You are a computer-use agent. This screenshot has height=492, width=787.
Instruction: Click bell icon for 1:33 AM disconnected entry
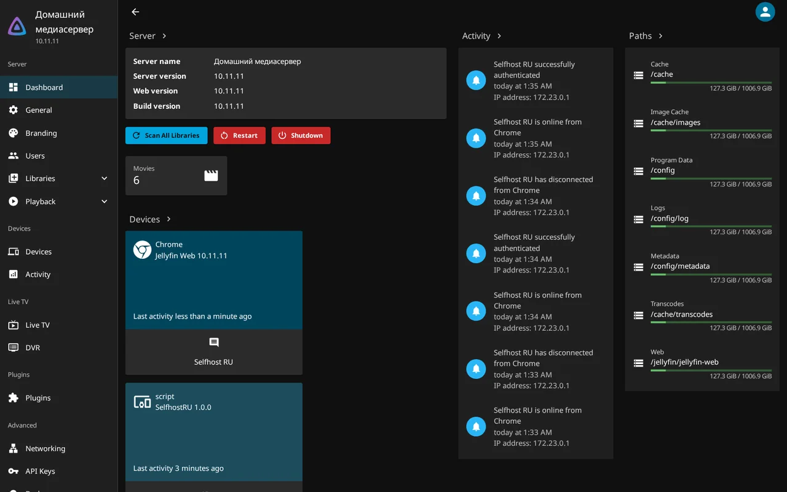(x=476, y=369)
